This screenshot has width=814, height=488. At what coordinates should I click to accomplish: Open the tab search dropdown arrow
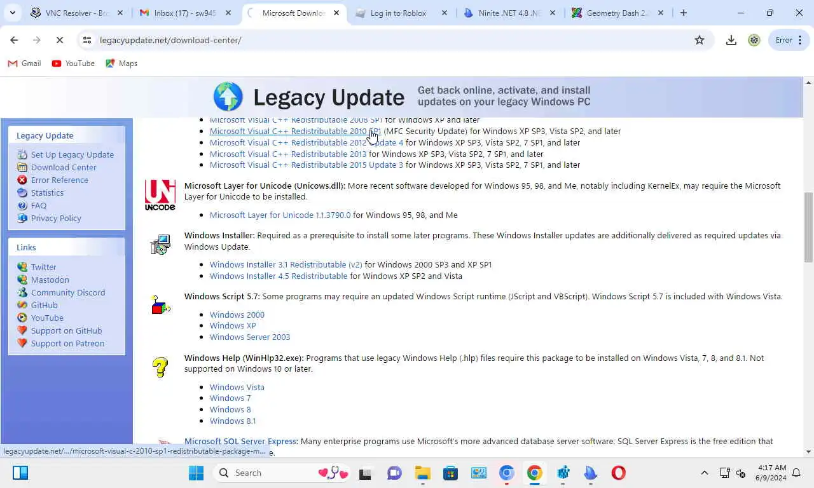(x=12, y=13)
